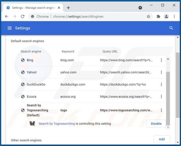Click the search engine list scrollbar
The image size is (181, 146).
click(168, 98)
